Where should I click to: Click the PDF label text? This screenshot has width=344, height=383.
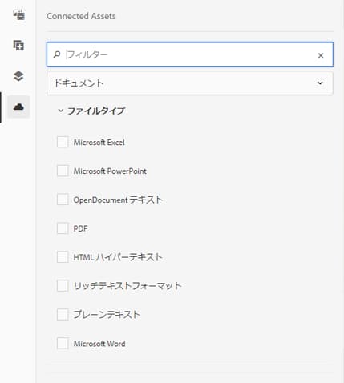click(80, 228)
